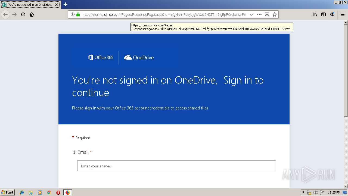Open the network tray icon
Image resolution: width=348 pixels, height=196 pixels.
[309, 192]
